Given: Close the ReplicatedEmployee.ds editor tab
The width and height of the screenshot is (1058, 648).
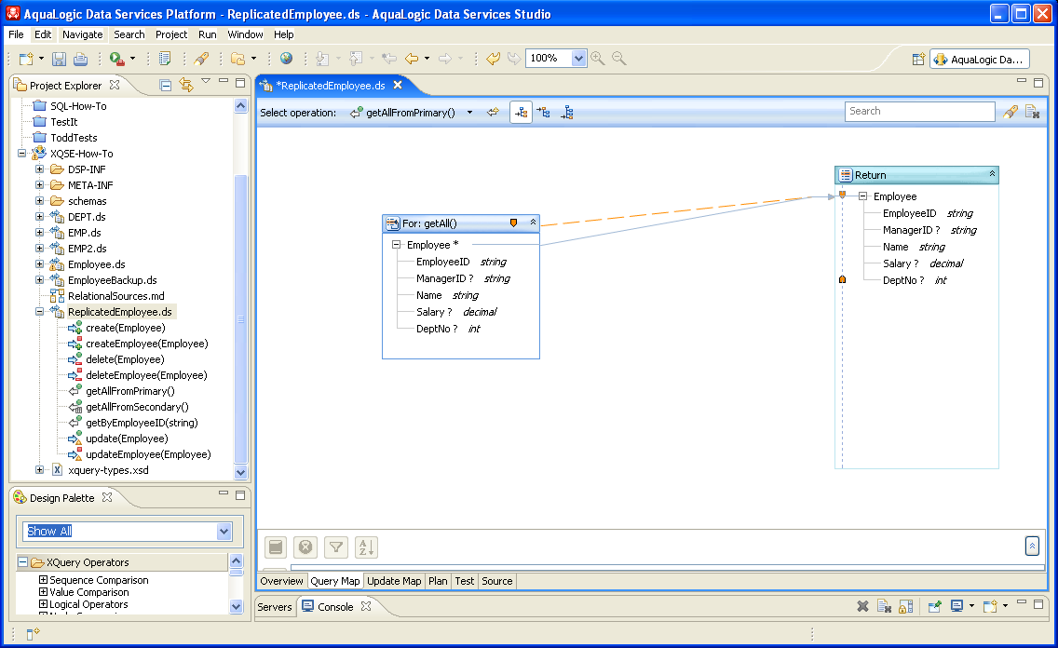Looking at the screenshot, I should click(x=398, y=85).
